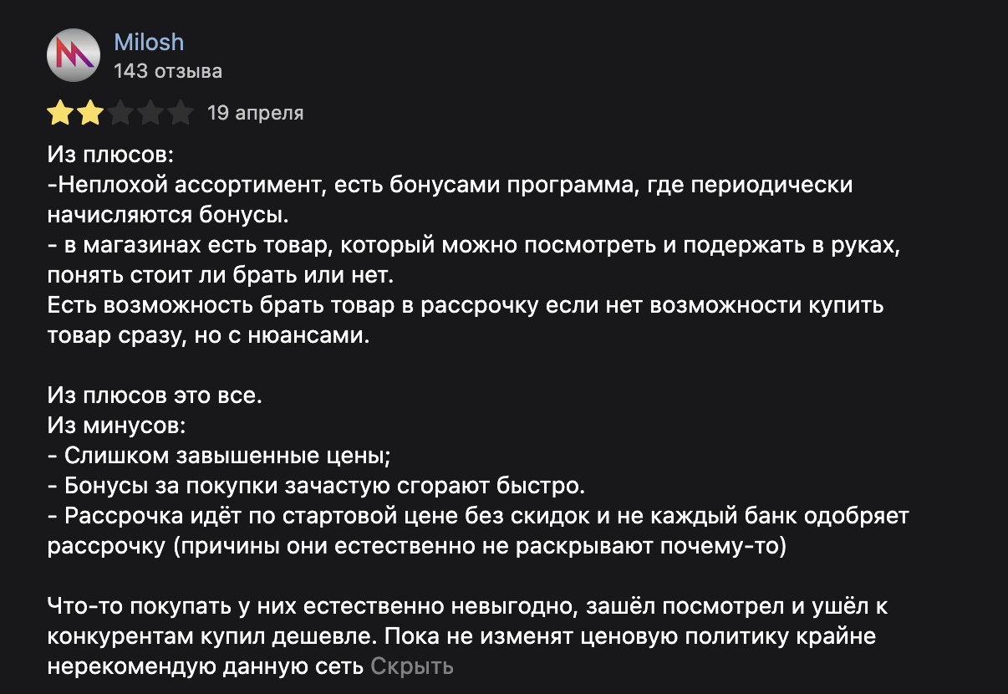This screenshot has height=694, width=1008.
Task: Open the "143 отзыва" reviews count
Action: tap(168, 71)
